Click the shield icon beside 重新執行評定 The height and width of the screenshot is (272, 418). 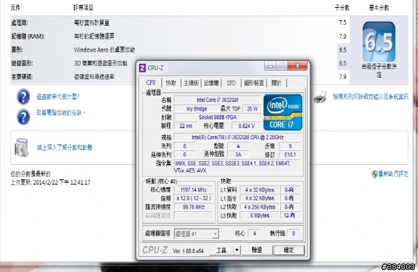(x=374, y=175)
